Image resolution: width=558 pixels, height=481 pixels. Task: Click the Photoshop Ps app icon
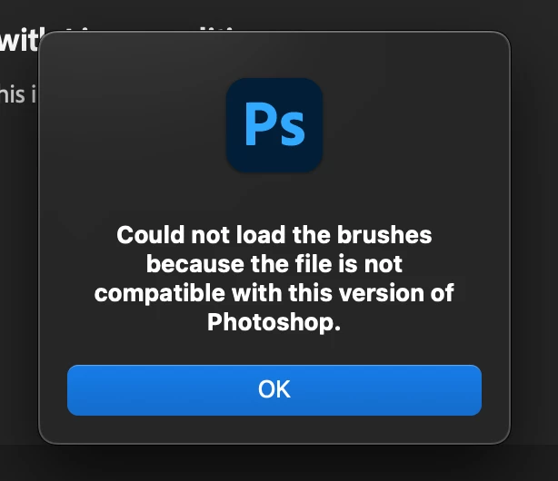tap(274, 124)
